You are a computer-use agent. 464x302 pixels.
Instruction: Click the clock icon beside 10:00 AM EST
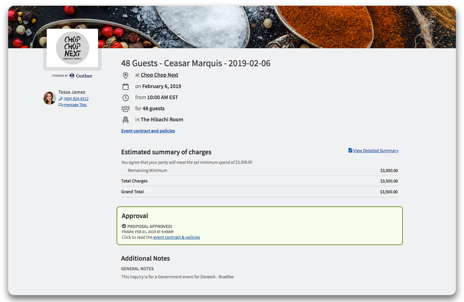click(126, 97)
